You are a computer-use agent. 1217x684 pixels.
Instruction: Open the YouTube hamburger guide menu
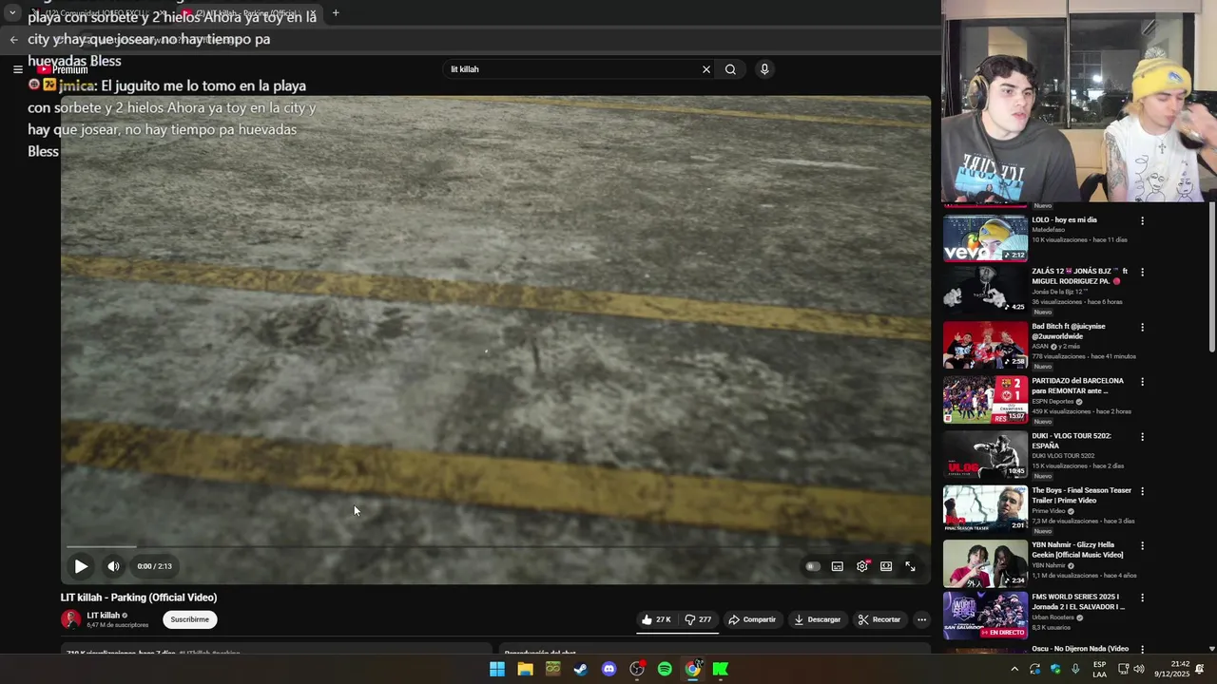pyautogui.click(x=17, y=69)
